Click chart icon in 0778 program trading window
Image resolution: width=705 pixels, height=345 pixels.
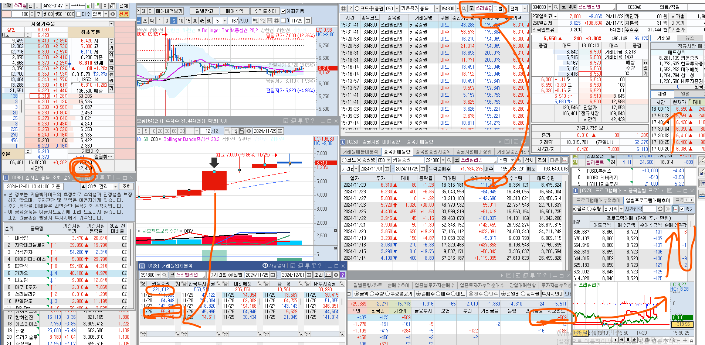(x=675, y=209)
